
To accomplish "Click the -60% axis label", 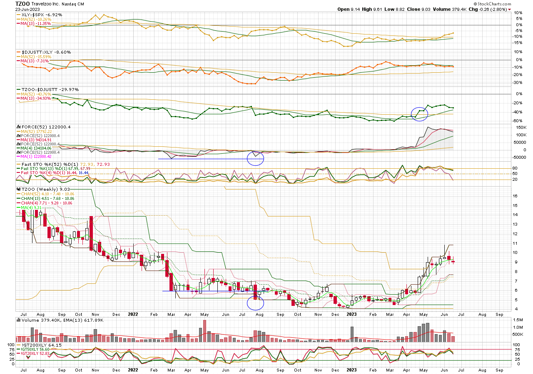I will 516,121.
